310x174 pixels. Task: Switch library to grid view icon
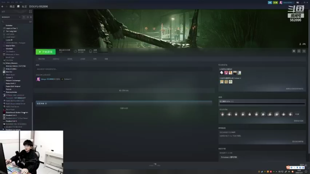tap(31, 12)
